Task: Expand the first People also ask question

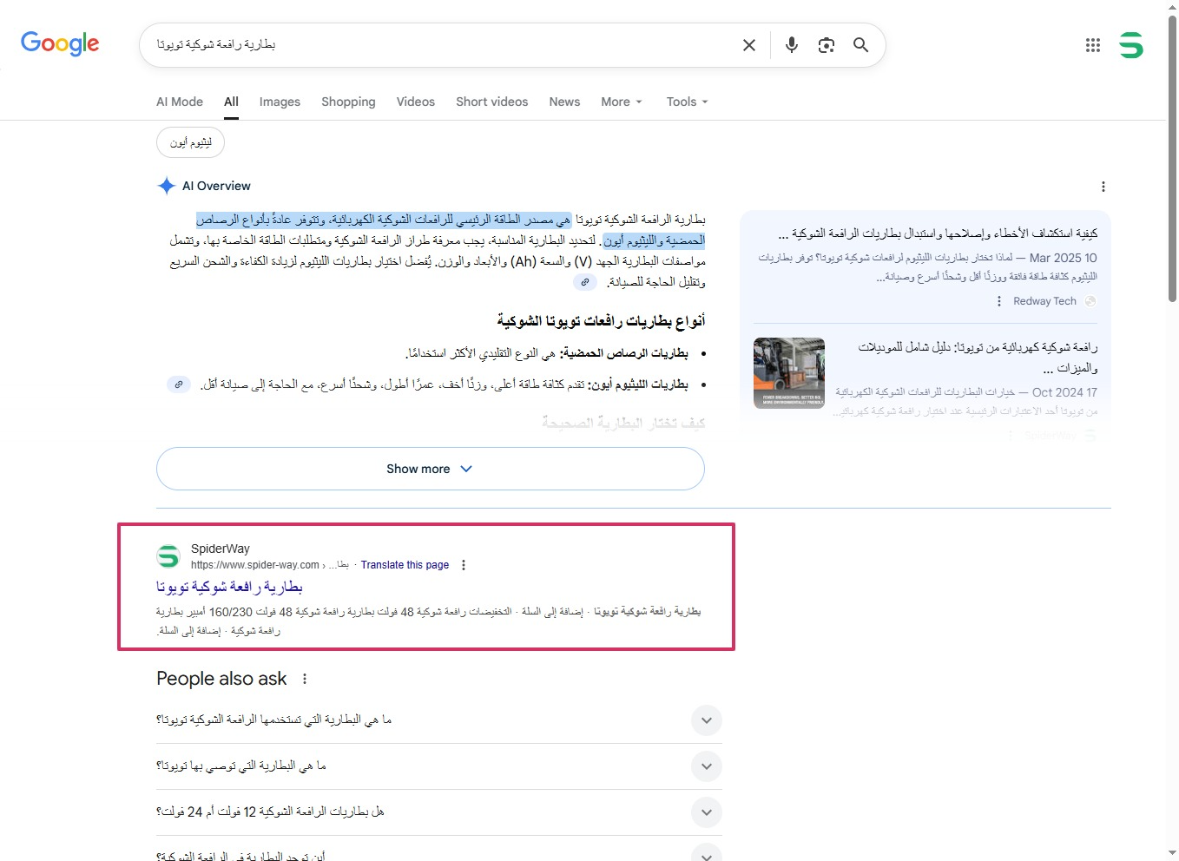Action: (x=707, y=720)
